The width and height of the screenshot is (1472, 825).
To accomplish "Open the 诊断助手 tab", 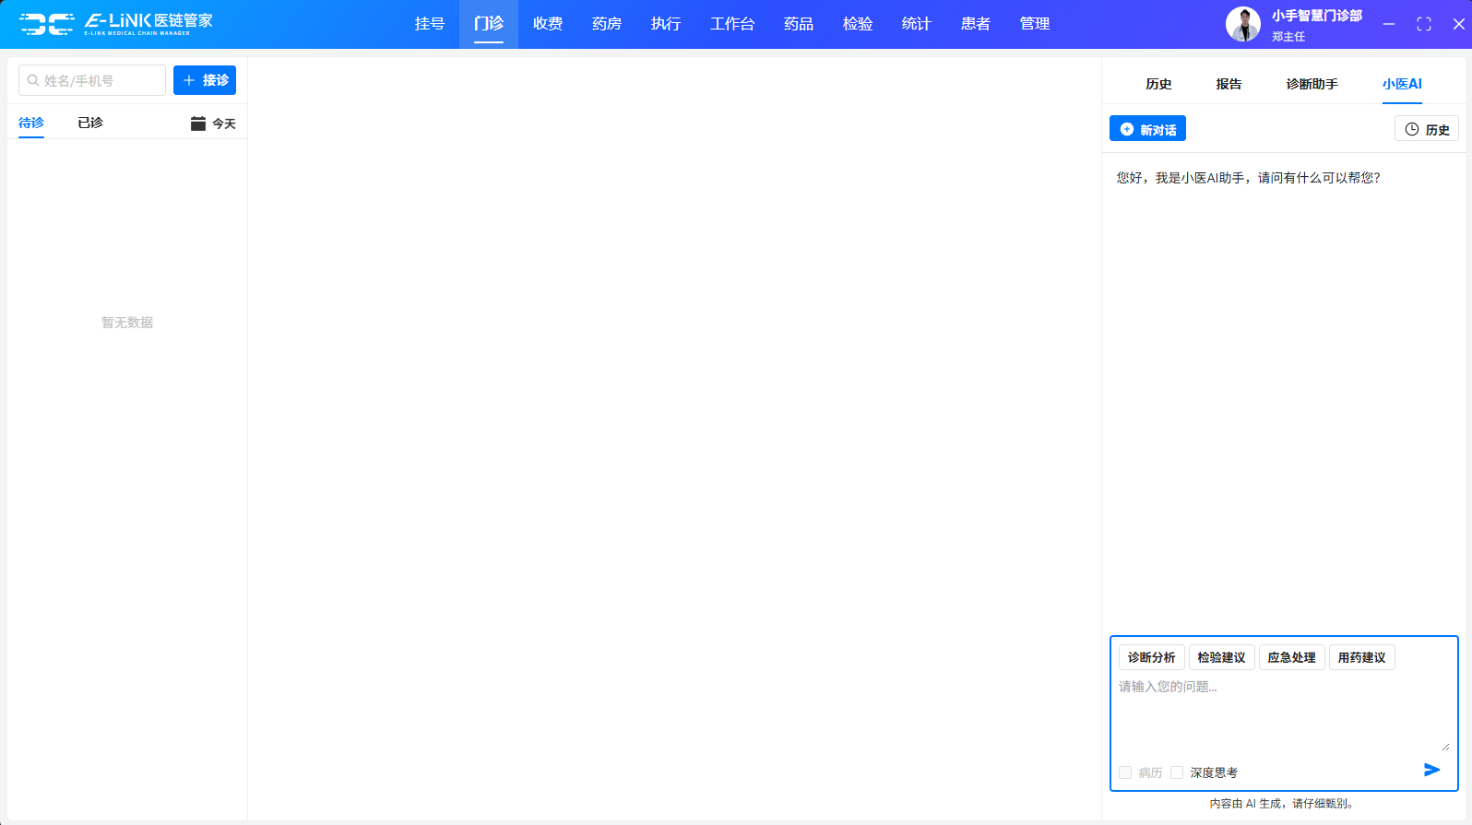I will tap(1312, 84).
